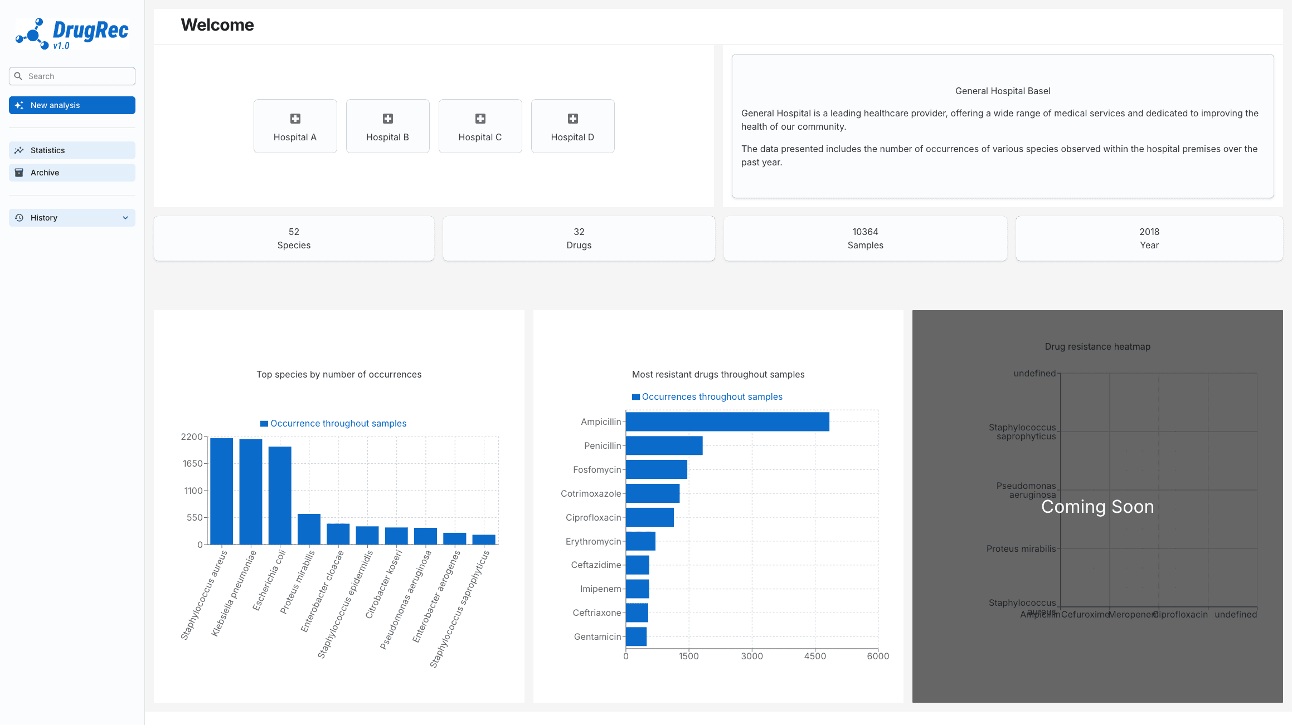Viewport: 1292px width, 725px height.
Task: Select the Hospital A card
Action: tap(295, 126)
